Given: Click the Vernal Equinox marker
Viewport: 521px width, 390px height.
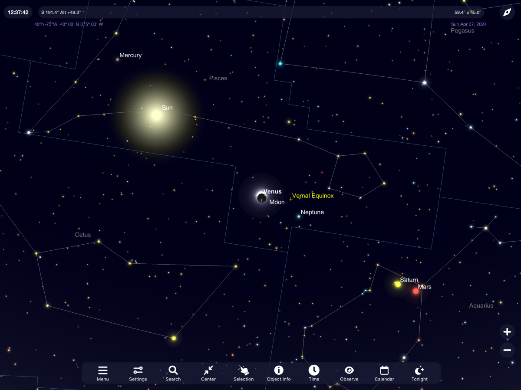Looking at the screenshot, I should coord(291,199).
